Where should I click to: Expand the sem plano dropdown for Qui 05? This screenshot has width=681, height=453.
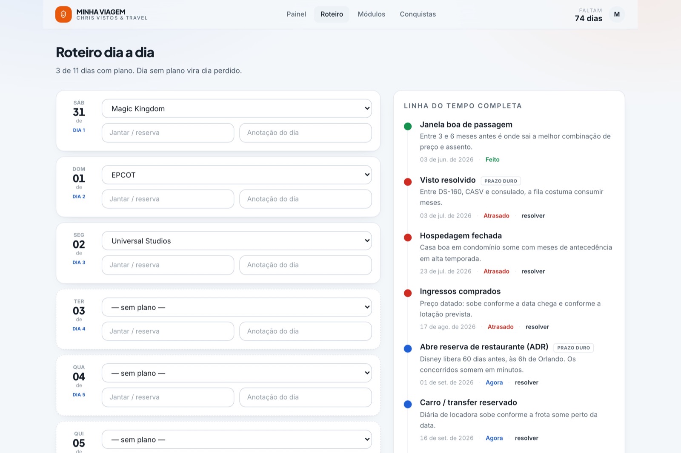point(237,439)
